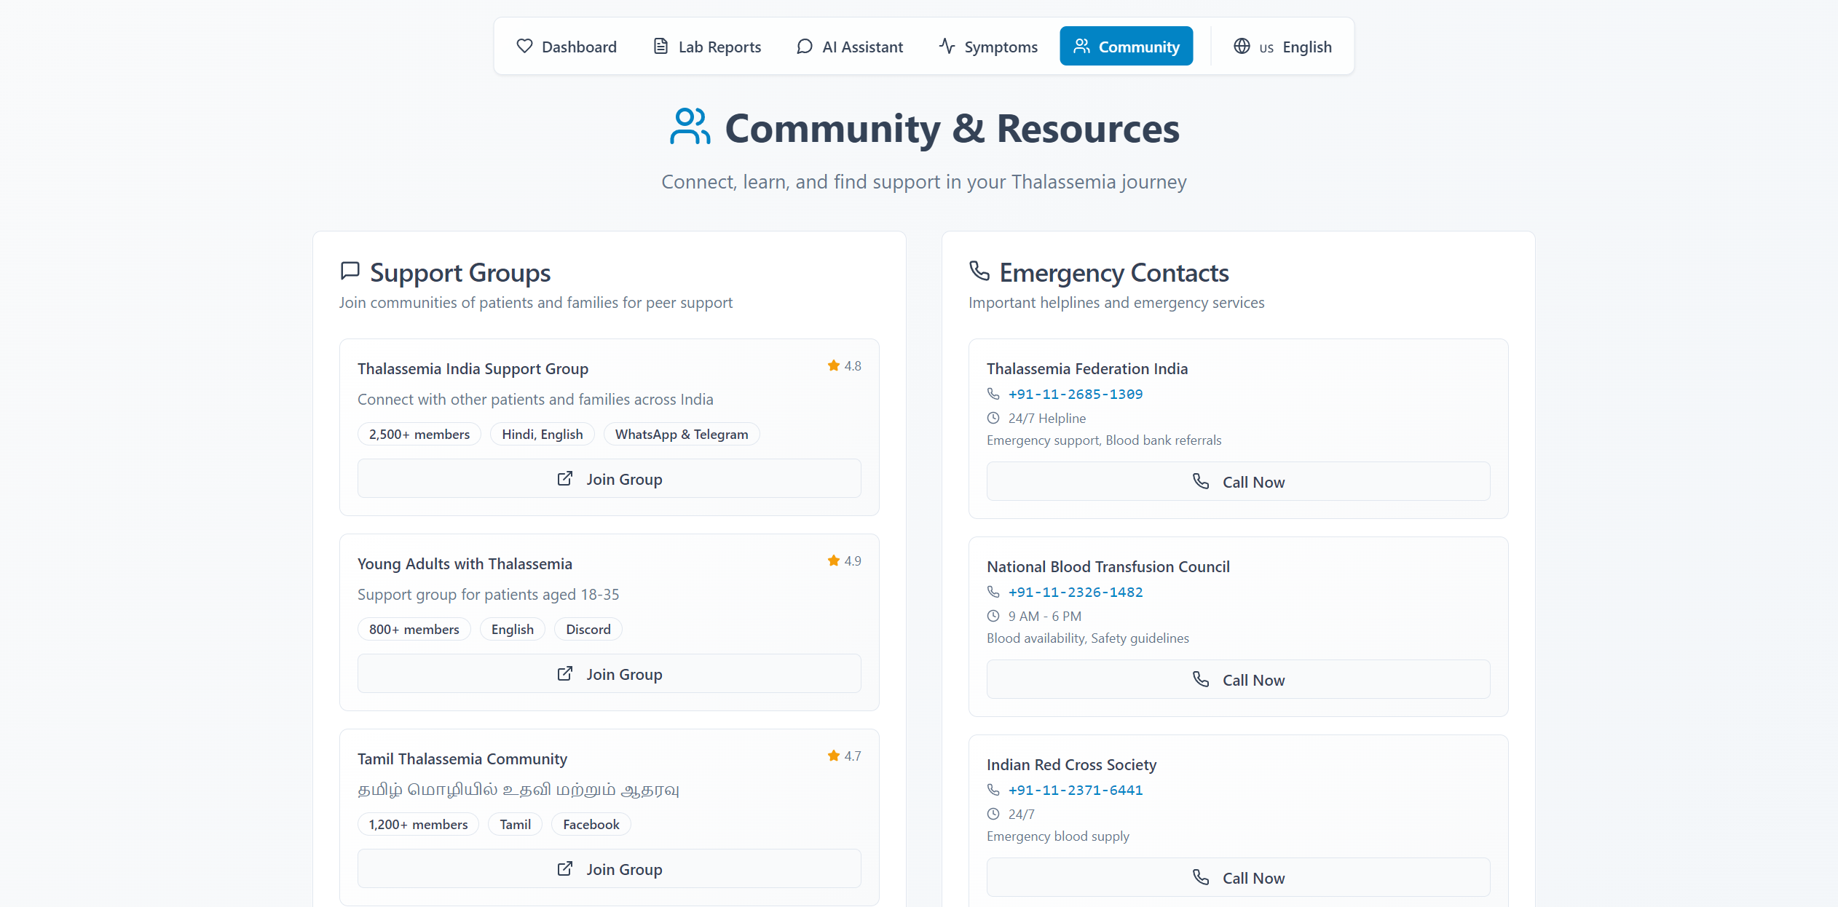Go to the Lab Reports tab
Screen dimensions: 1838x907
[x=719, y=47]
